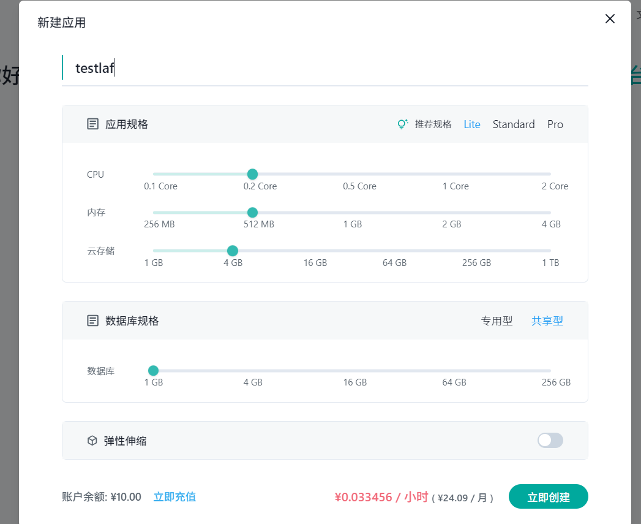Close the 新建应用 dialog with X
Viewport: 641px width, 524px height.
click(x=610, y=19)
